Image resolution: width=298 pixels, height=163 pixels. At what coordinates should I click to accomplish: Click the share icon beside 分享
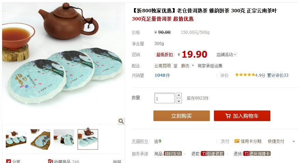(8, 161)
